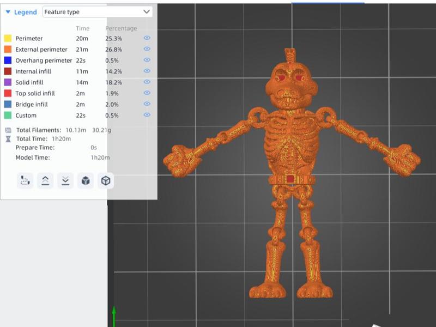Click the Overhang perimeter label

(44, 60)
